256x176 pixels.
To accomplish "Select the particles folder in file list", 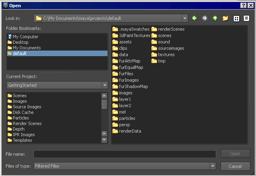I will [x=124, y=118].
